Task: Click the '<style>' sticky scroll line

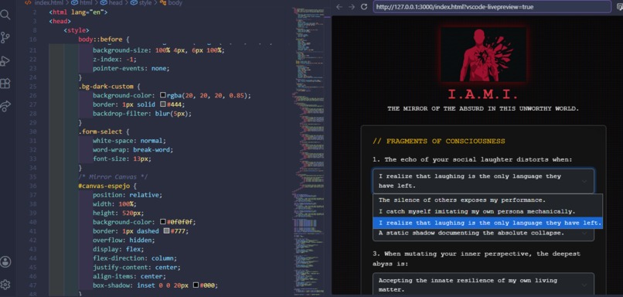Action: (77, 30)
